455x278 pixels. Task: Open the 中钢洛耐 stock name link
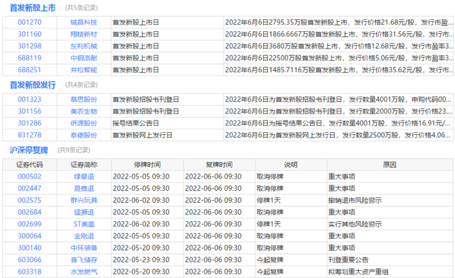coord(84,58)
